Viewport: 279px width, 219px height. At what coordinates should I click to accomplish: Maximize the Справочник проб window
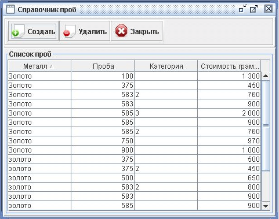click(253, 9)
